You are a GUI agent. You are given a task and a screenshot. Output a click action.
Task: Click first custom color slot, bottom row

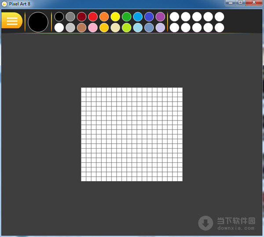[x=174, y=27]
